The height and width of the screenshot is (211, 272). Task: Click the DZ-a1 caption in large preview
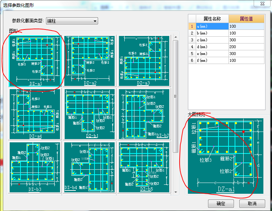[226, 189]
